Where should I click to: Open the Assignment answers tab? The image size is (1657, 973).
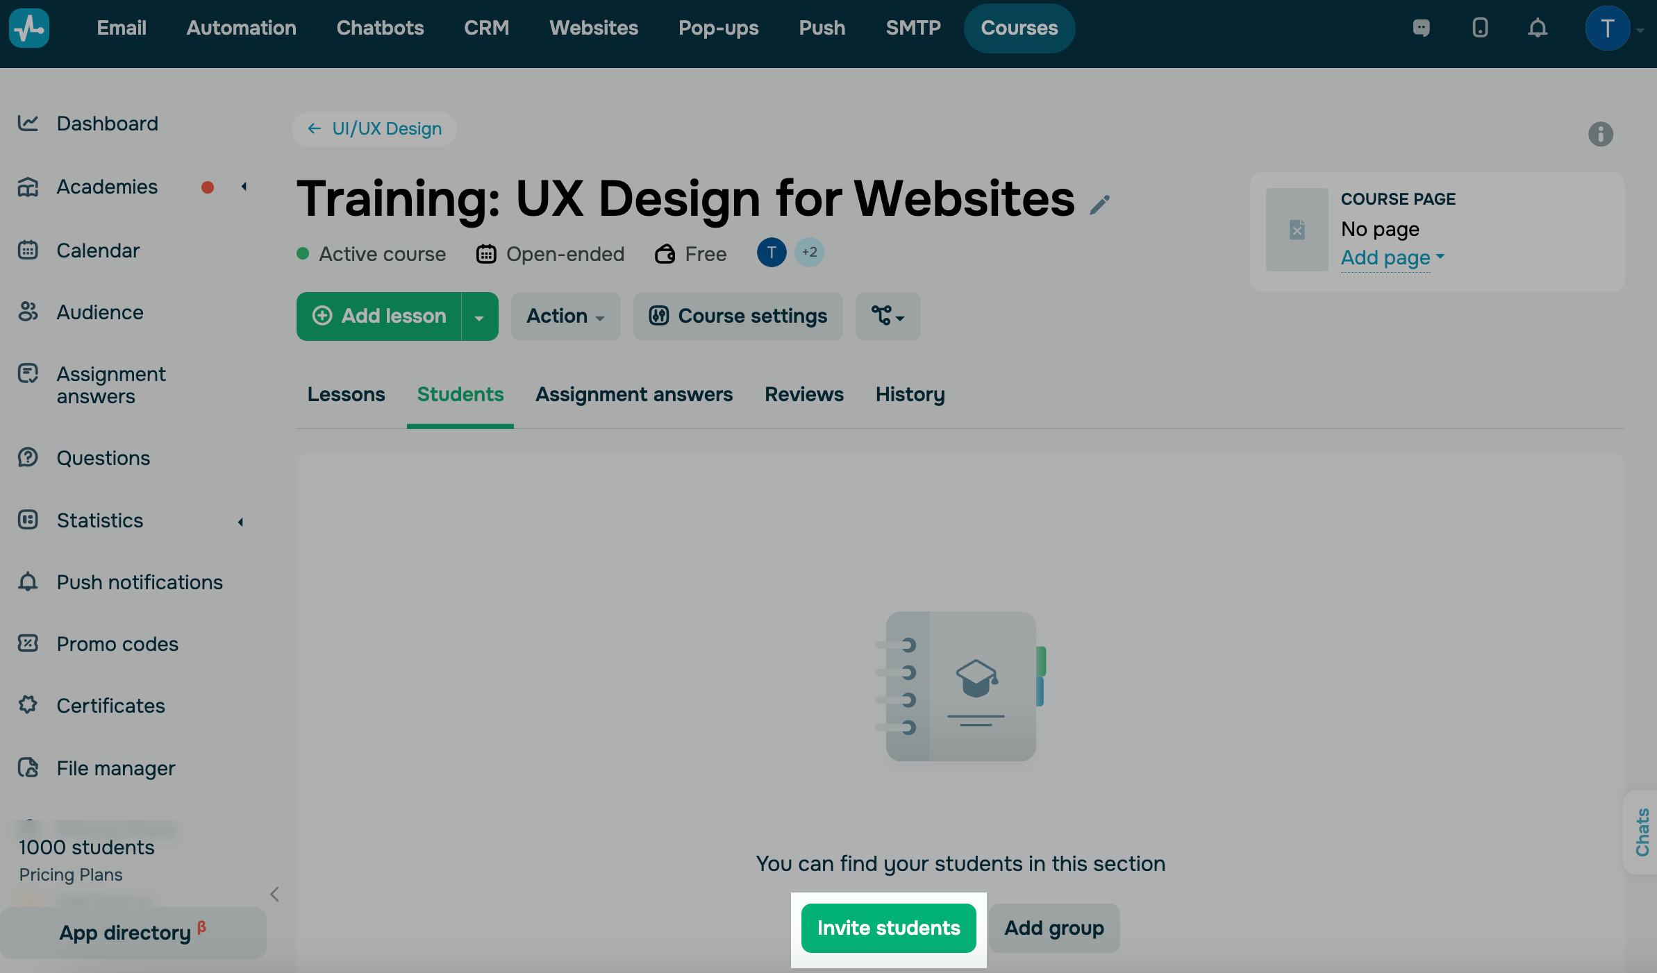633,394
